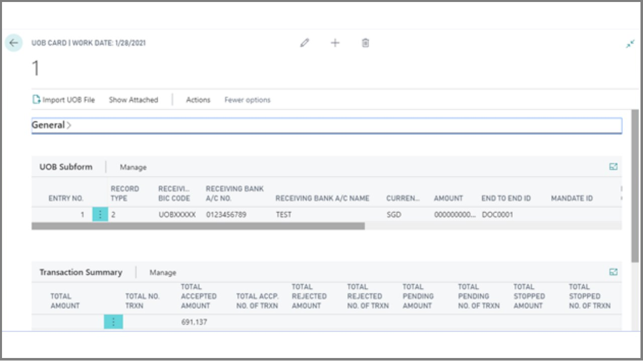Click the Total No. Trxn header

[142, 301]
